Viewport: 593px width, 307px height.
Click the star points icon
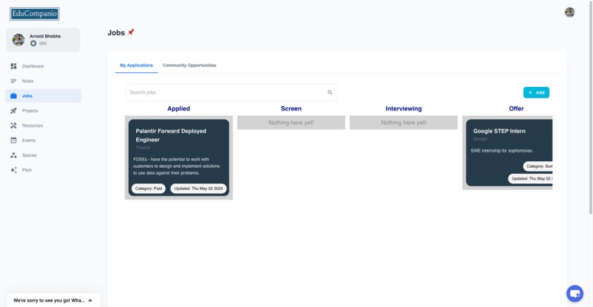coord(33,43)
